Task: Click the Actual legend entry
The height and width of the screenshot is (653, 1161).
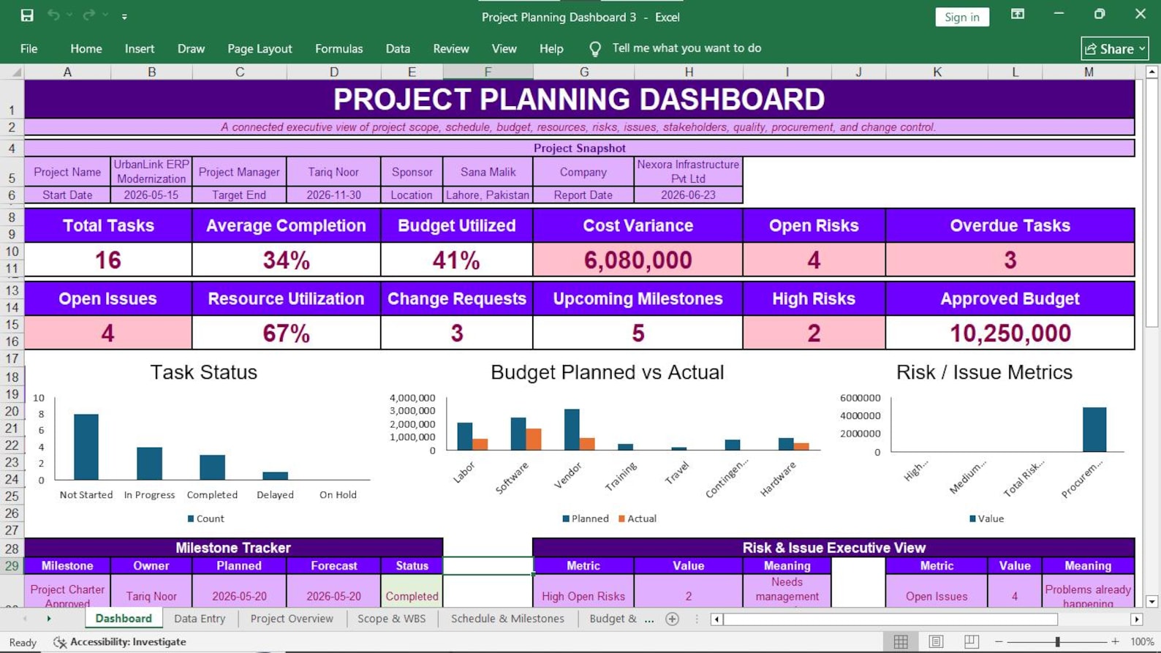Action: click(637, 518)
